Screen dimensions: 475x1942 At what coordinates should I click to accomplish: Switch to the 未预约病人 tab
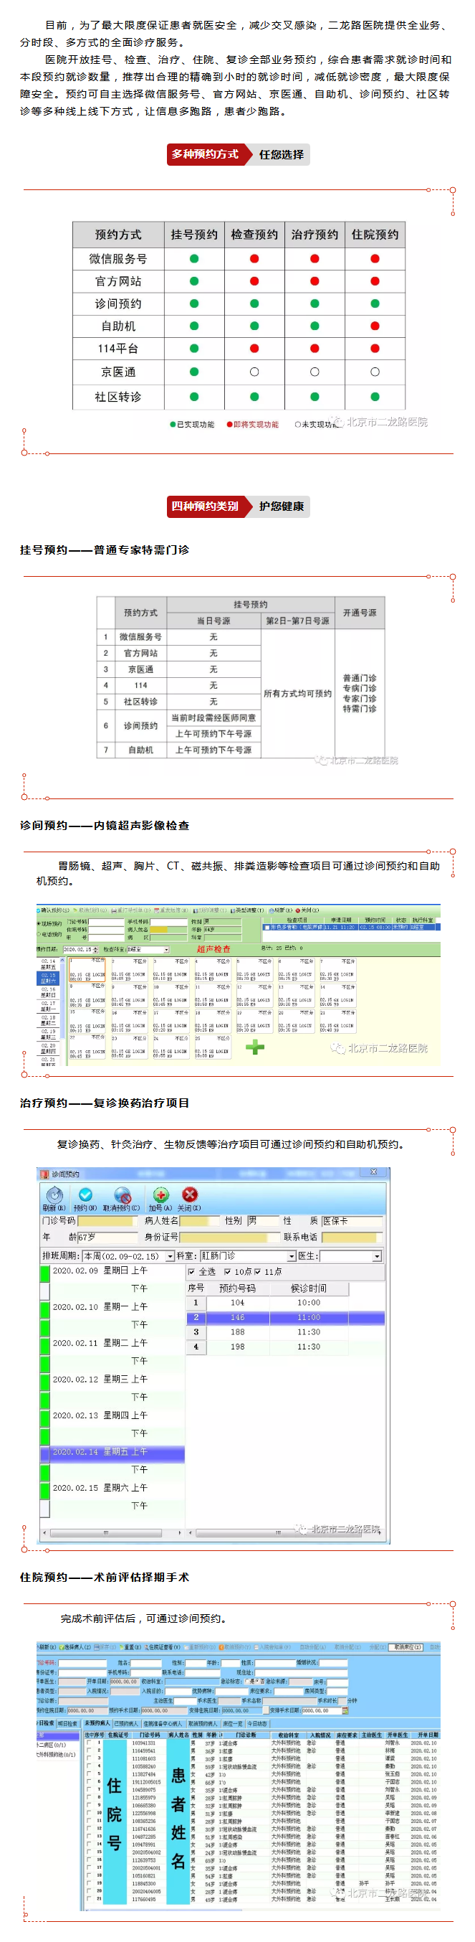tap(96, 1724)
